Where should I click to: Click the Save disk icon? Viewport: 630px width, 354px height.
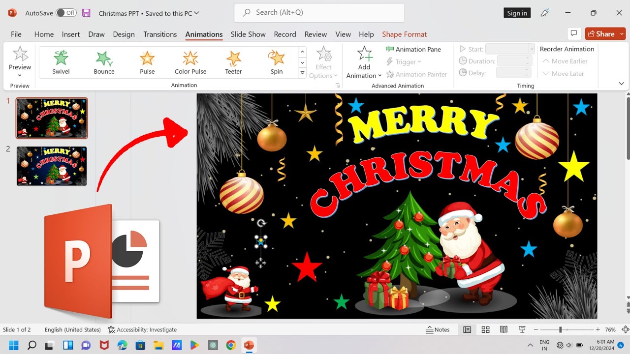click(x=86, y=13)
